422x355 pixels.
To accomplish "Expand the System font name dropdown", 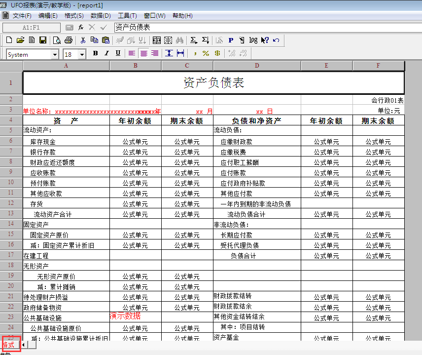I will coord(54,54).
